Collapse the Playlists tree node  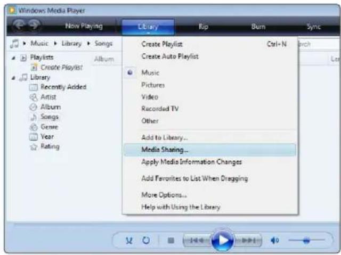tap(13, 58)
